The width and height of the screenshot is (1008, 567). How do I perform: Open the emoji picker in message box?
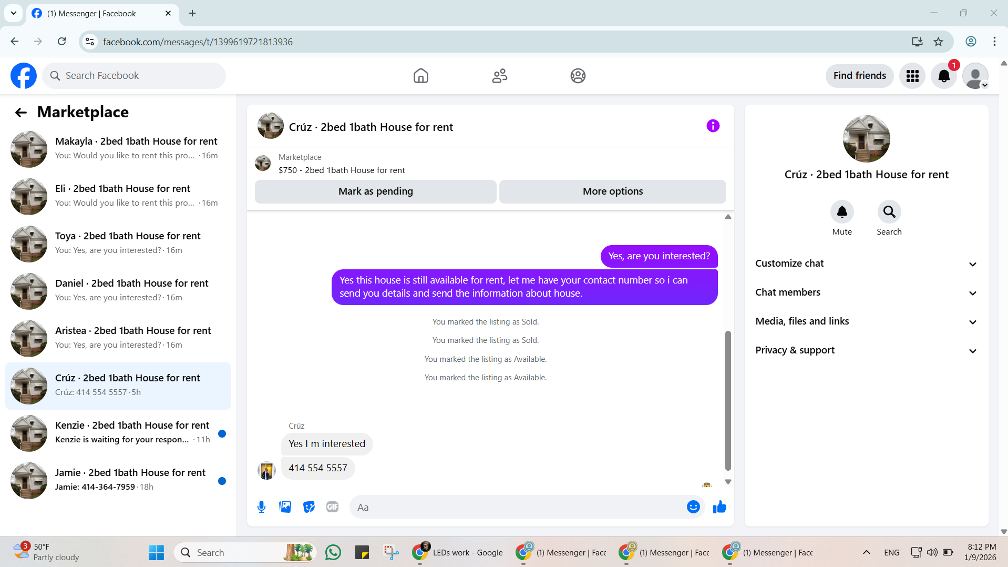(x=693, y=507)
